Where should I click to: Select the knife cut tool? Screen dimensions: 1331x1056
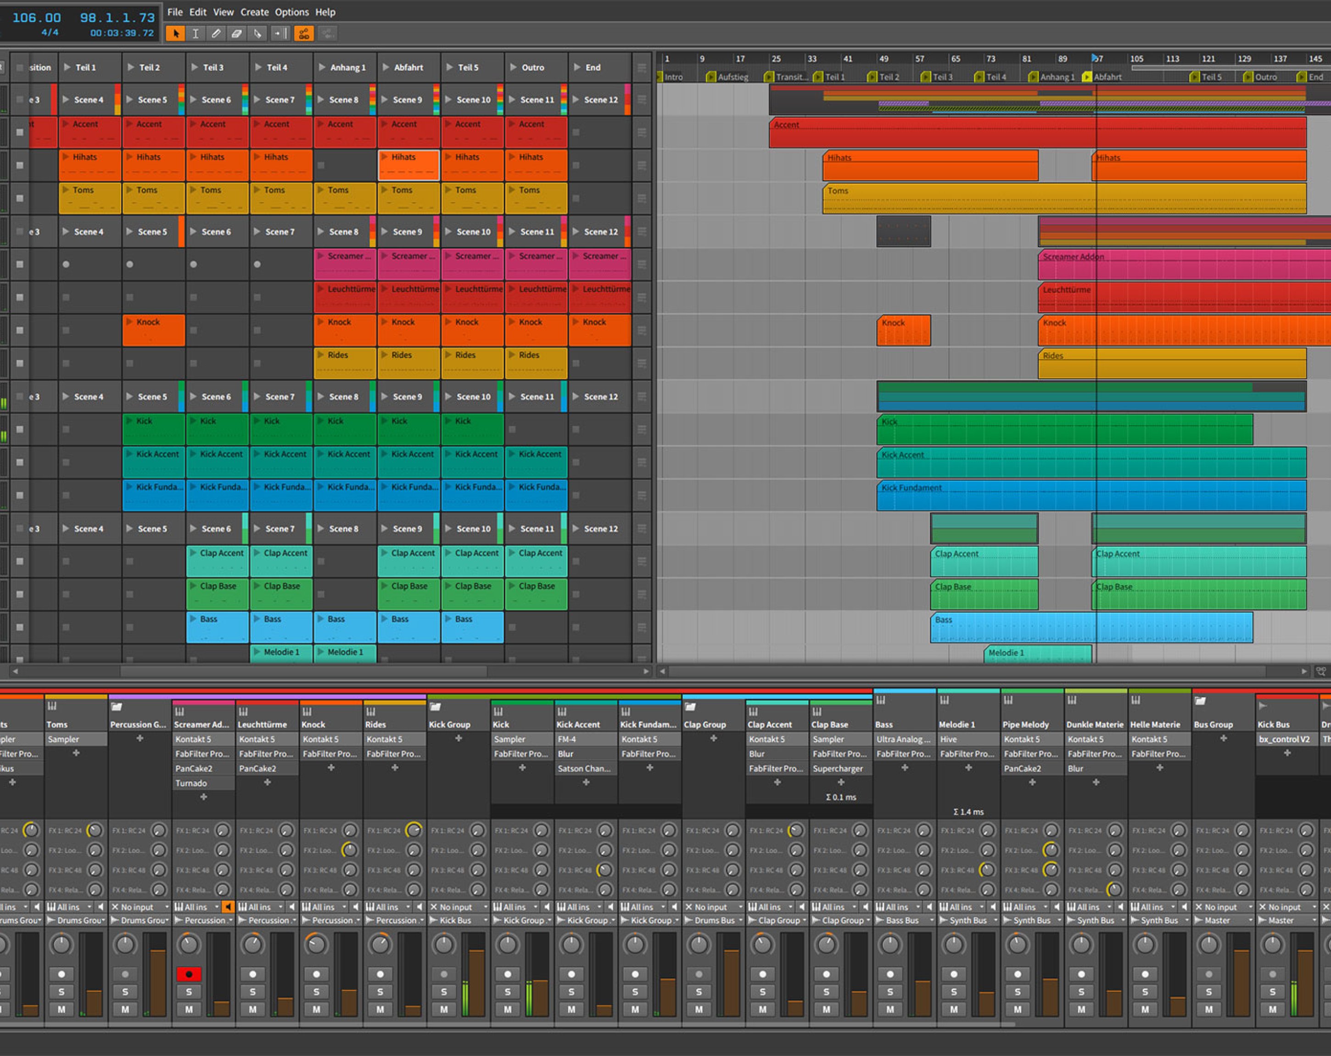click(257, 34)
